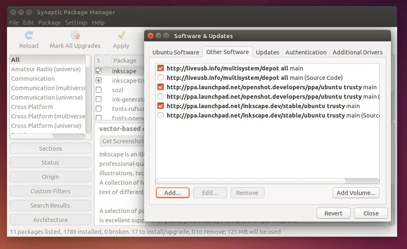
Task: Click the Custom Filters button
Action: tap(51, 191)
